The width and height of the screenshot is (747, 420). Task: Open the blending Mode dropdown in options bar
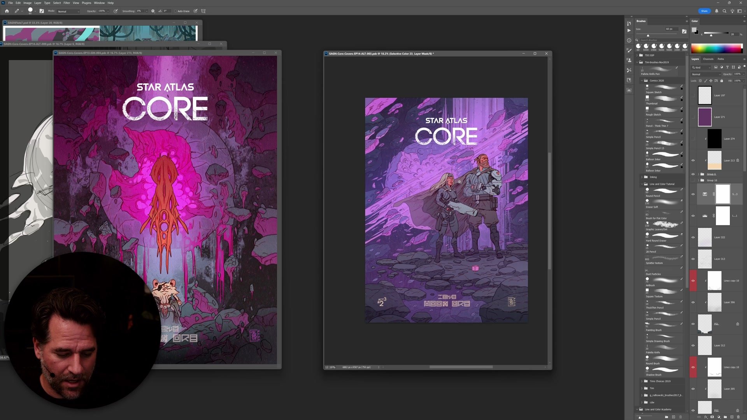click(x=68, y=11)
